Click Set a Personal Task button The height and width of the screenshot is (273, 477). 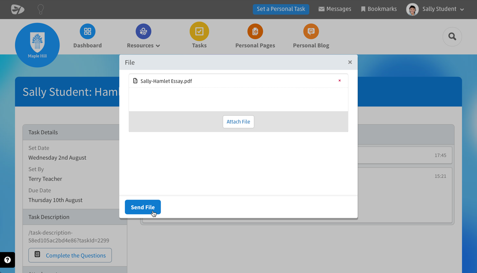coord(281,9)
